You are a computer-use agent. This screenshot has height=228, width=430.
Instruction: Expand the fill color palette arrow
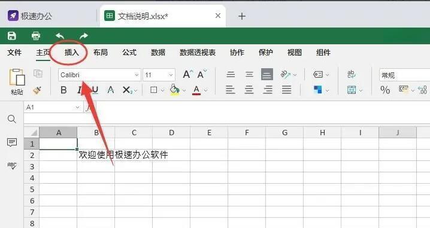pyautogui.click(x=184, y=90)
